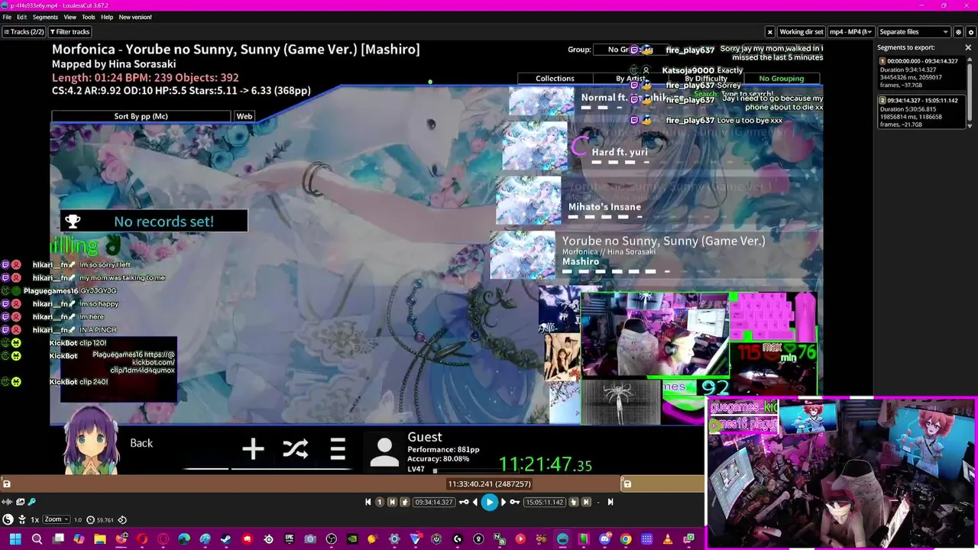Click the 15:05:11.142 end time field
978x550 pixels.
[x=545, y=502]
